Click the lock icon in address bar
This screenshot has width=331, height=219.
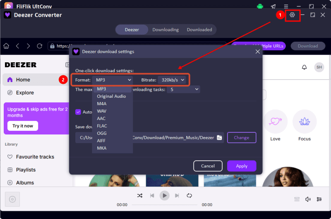(52, 46)
